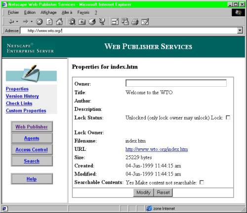Open the Favorites folder toolbar icon
Image resolution: width=247 pixels, height=213 pixels.
(82, 22)
